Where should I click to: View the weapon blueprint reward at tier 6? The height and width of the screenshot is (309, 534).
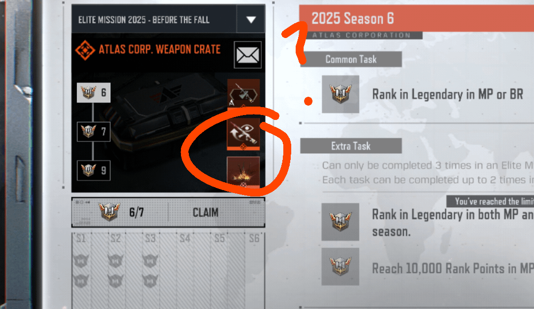click(243, 93)
